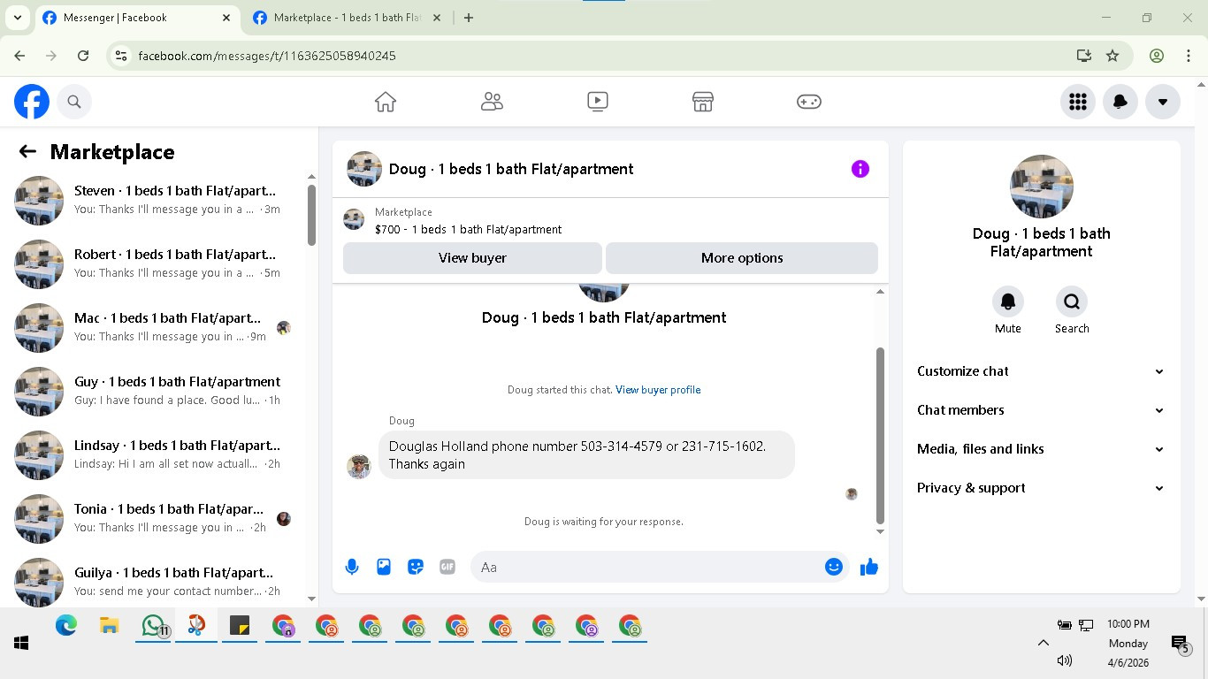
Task: Record a voice clip with microphone icon
Action: pos(352,567)
